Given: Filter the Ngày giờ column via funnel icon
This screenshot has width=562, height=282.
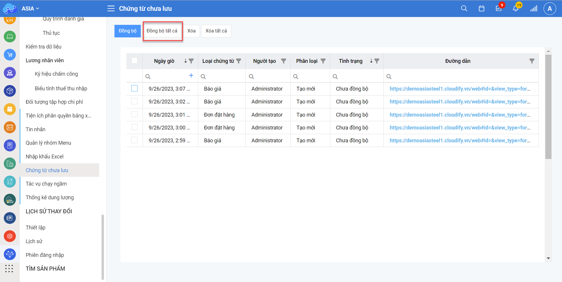Looking at the screenshot, I should pyautogui.click(x=191, y=61).
